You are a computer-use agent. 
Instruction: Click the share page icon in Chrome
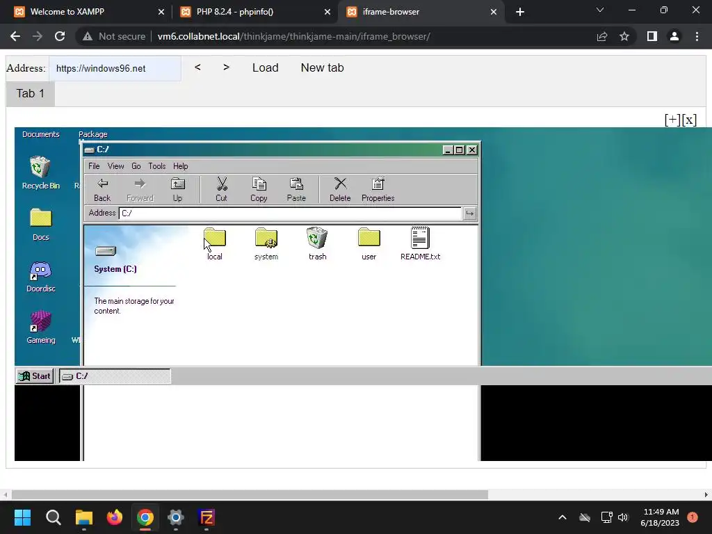click(602, 36)
